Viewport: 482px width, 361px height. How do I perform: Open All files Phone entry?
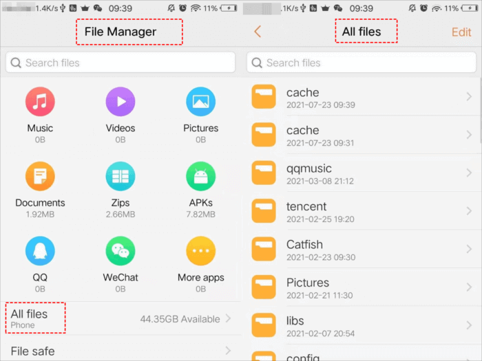pyautogui.click(x=120, y=318)
